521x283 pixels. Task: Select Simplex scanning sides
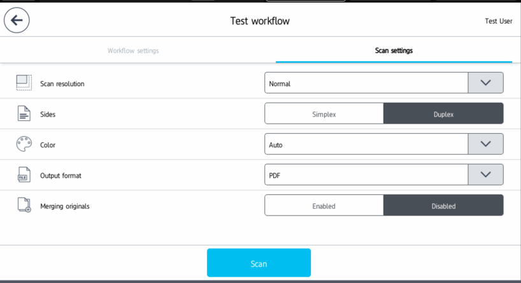324,114
